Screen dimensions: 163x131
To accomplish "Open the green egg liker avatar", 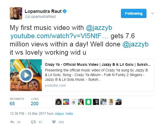I will pyautogui.click(x=88, y=102).
